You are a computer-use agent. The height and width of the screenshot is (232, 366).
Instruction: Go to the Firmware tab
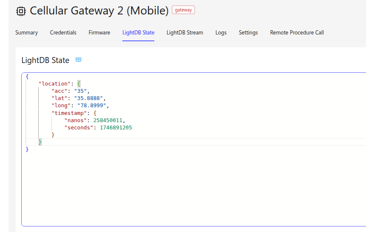(x=99, y=33)
